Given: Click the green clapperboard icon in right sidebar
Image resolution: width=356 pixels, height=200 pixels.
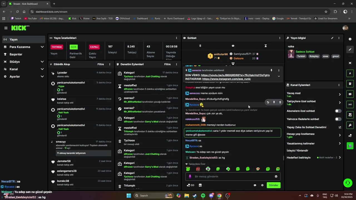Looking at the screenshot, I should point(350,146).
